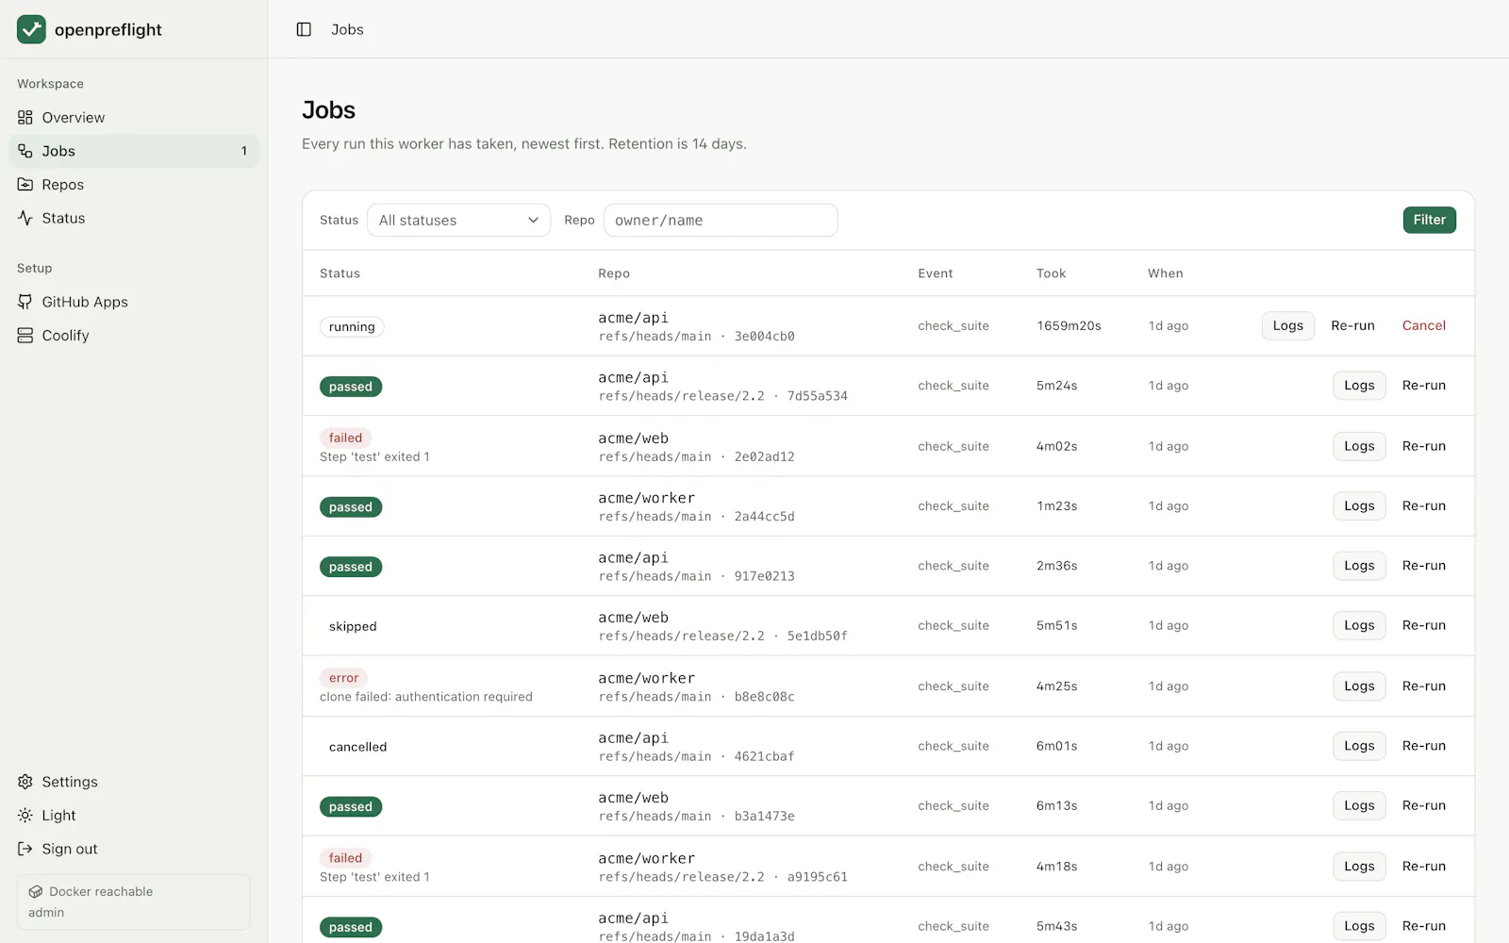Click the Status pulse icon
The image size is (1509, 943).
[x=25, y=218]
